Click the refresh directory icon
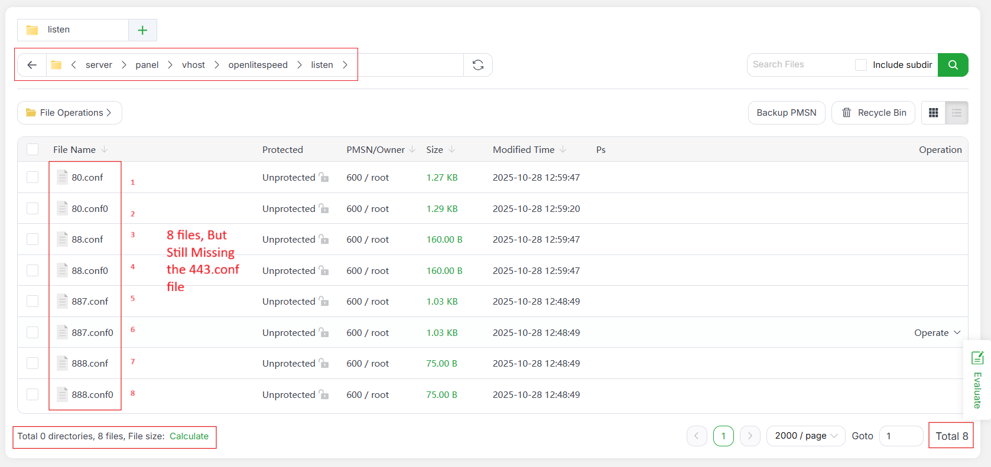The height and width of the screenshot is (467, 991). [x=478, y=65]
